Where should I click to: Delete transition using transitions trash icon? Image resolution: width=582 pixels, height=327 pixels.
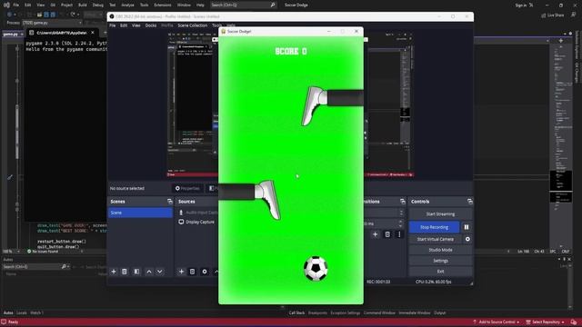(387, 234)
